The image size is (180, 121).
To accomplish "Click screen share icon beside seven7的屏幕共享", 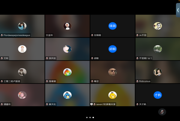I will [x=92, y=104].
